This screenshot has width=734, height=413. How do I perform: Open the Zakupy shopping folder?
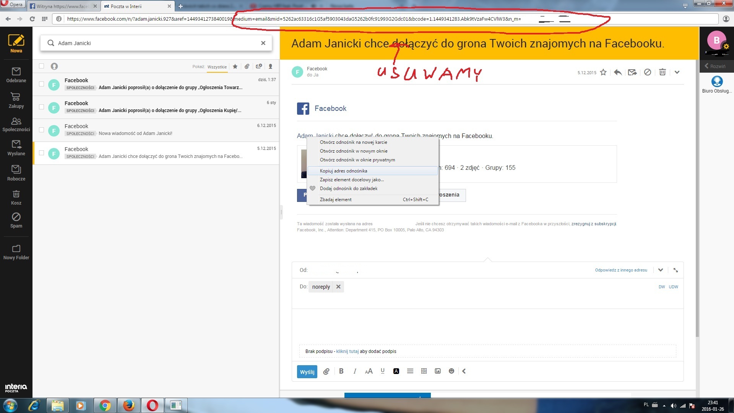(16, 101)
